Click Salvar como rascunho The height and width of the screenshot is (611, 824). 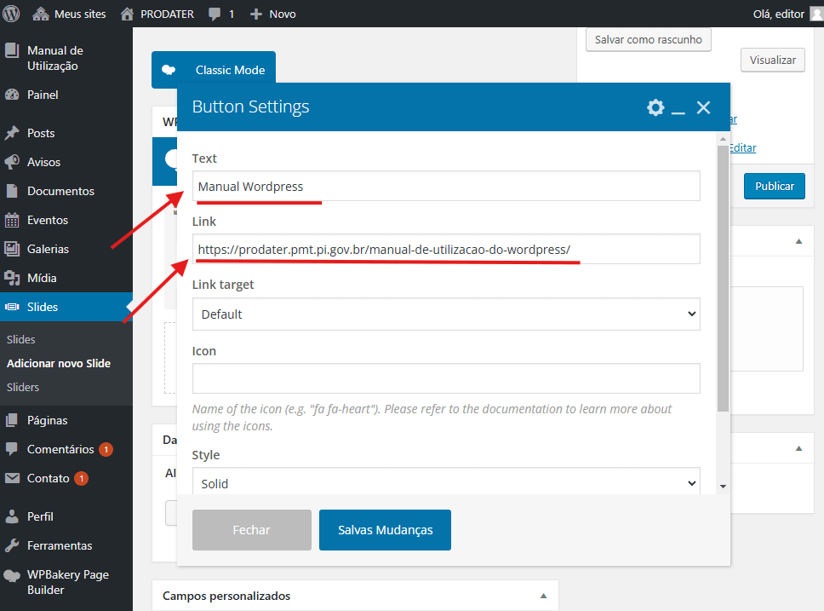click(649, 39)
